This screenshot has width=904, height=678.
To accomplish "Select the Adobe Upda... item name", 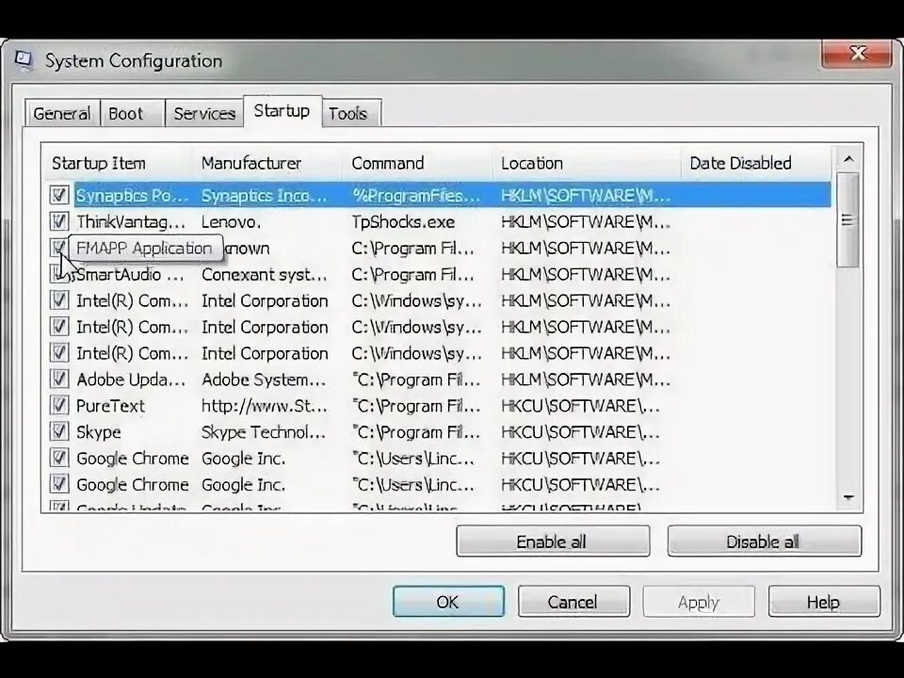I will (x=131, y=379).
